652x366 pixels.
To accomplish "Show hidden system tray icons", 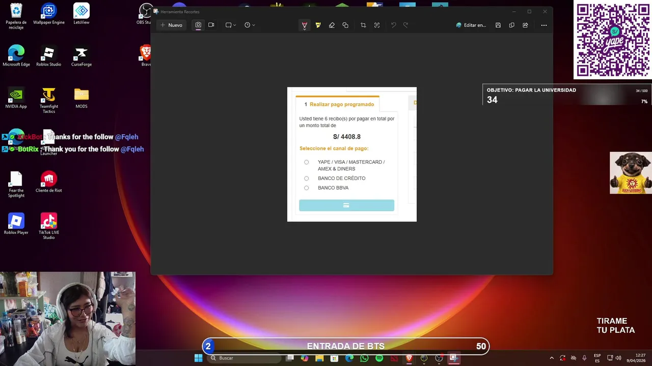I will 551,358.
